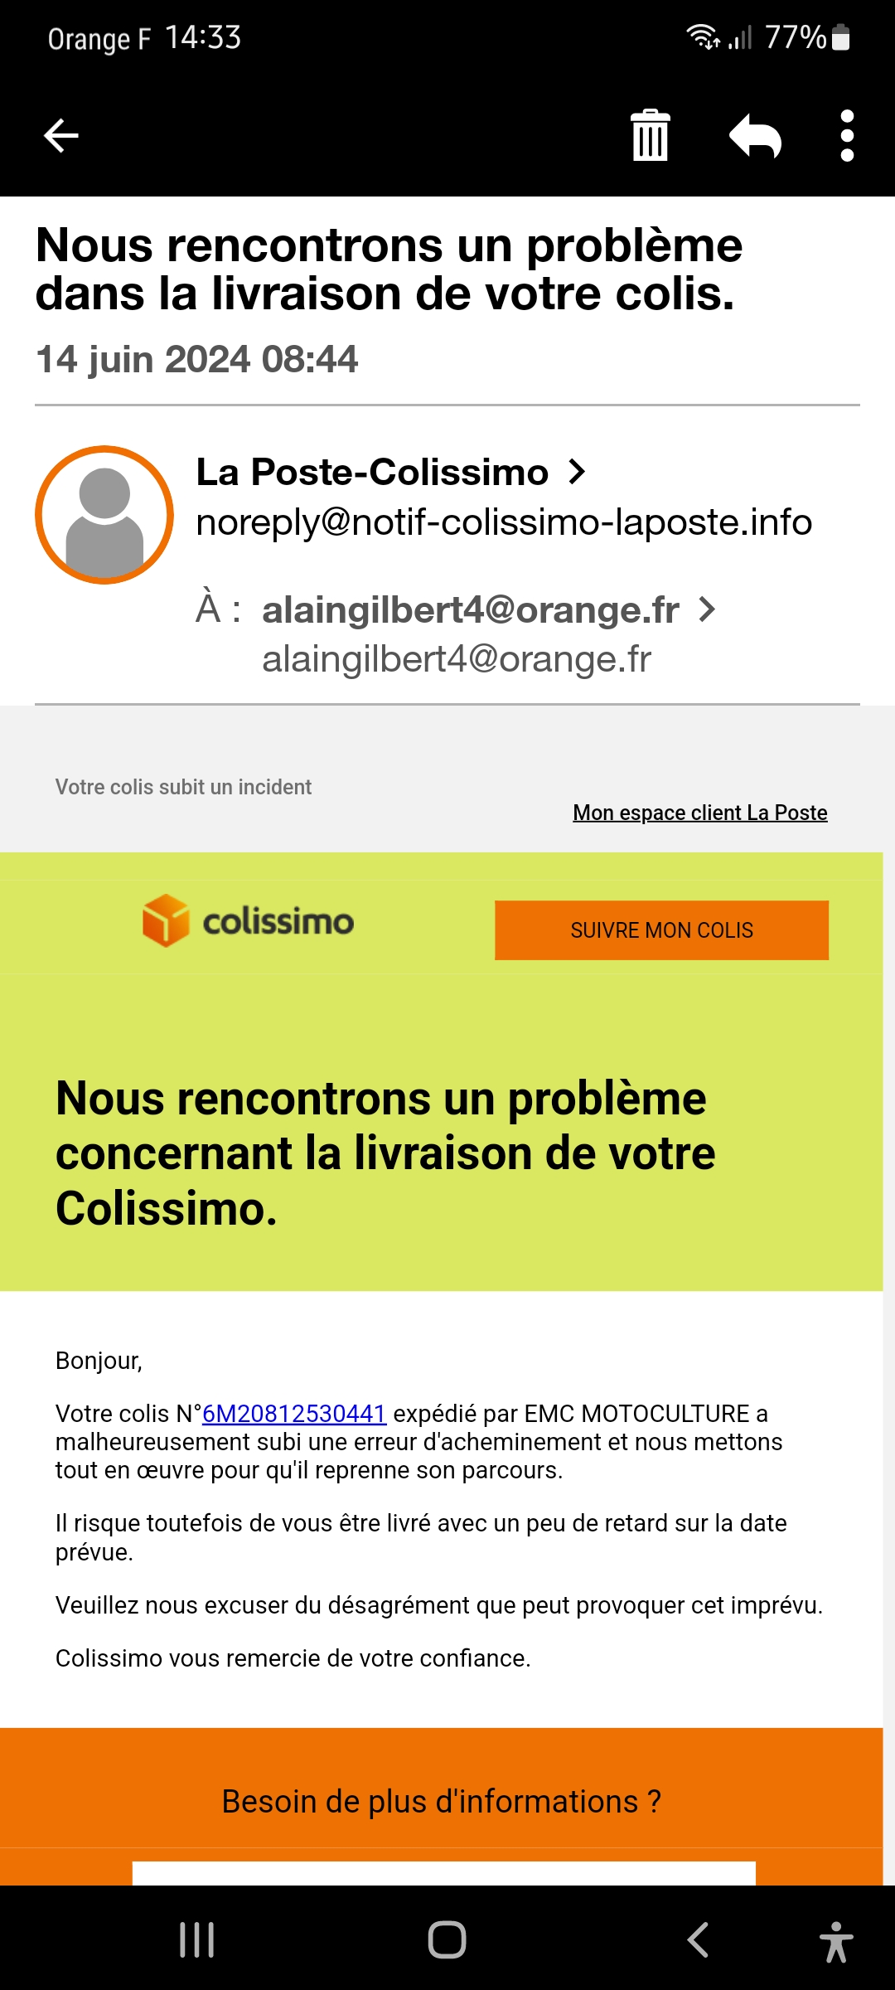Open tracking number 6M20812530441 link
This screenshot has width=895, height=1990.
pyautogui.click(x=294, y=1413)
